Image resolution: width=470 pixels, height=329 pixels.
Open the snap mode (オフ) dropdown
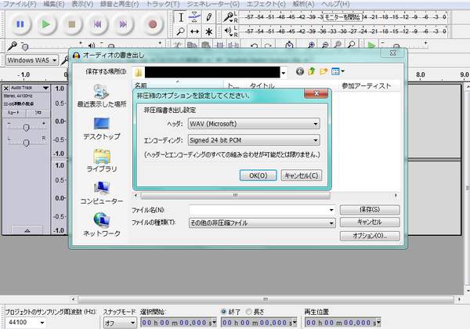[x=120, y=323]
